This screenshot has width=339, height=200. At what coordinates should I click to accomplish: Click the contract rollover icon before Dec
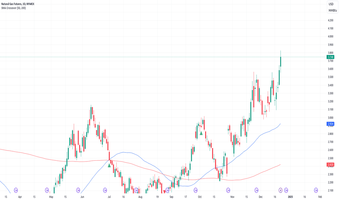pos(256,190)
